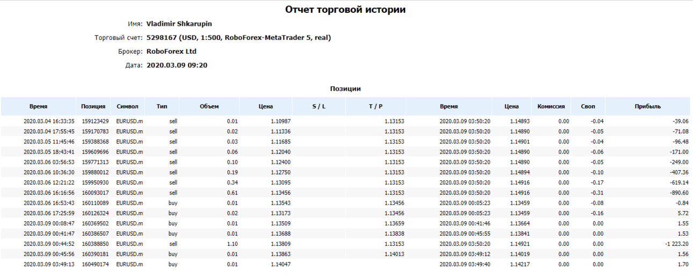This screenshot has width=693, height=277.
Task: Click the 'Объем' column header
Action: coord(209,106)
